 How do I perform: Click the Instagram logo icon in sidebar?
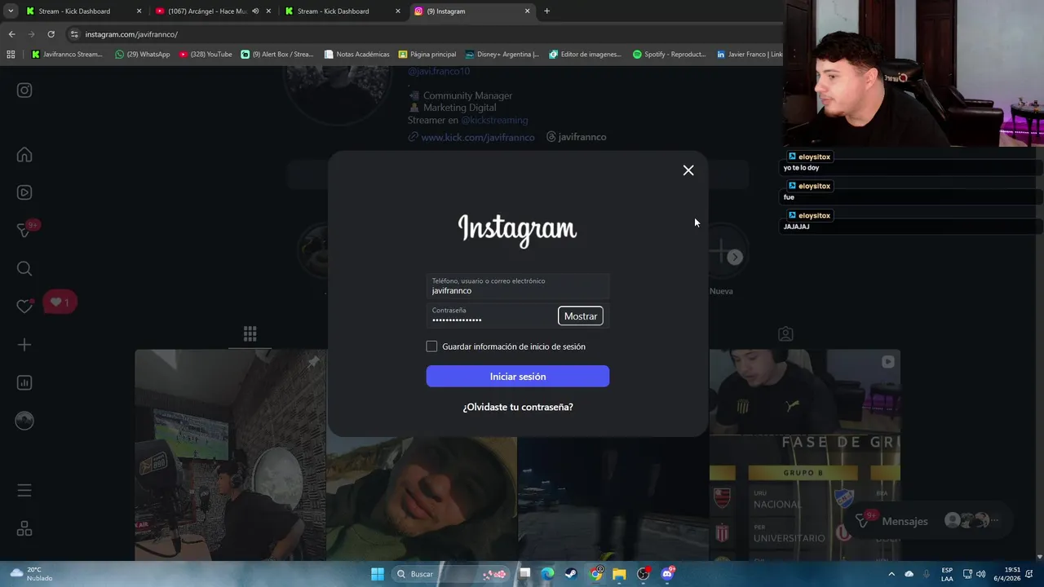[24, 90]
